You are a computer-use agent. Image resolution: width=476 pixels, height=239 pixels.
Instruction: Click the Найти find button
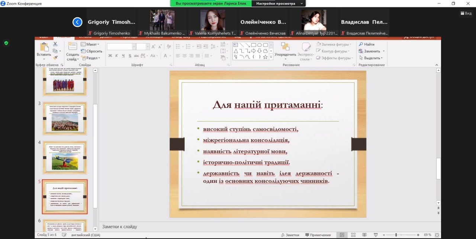click(367, 45)
